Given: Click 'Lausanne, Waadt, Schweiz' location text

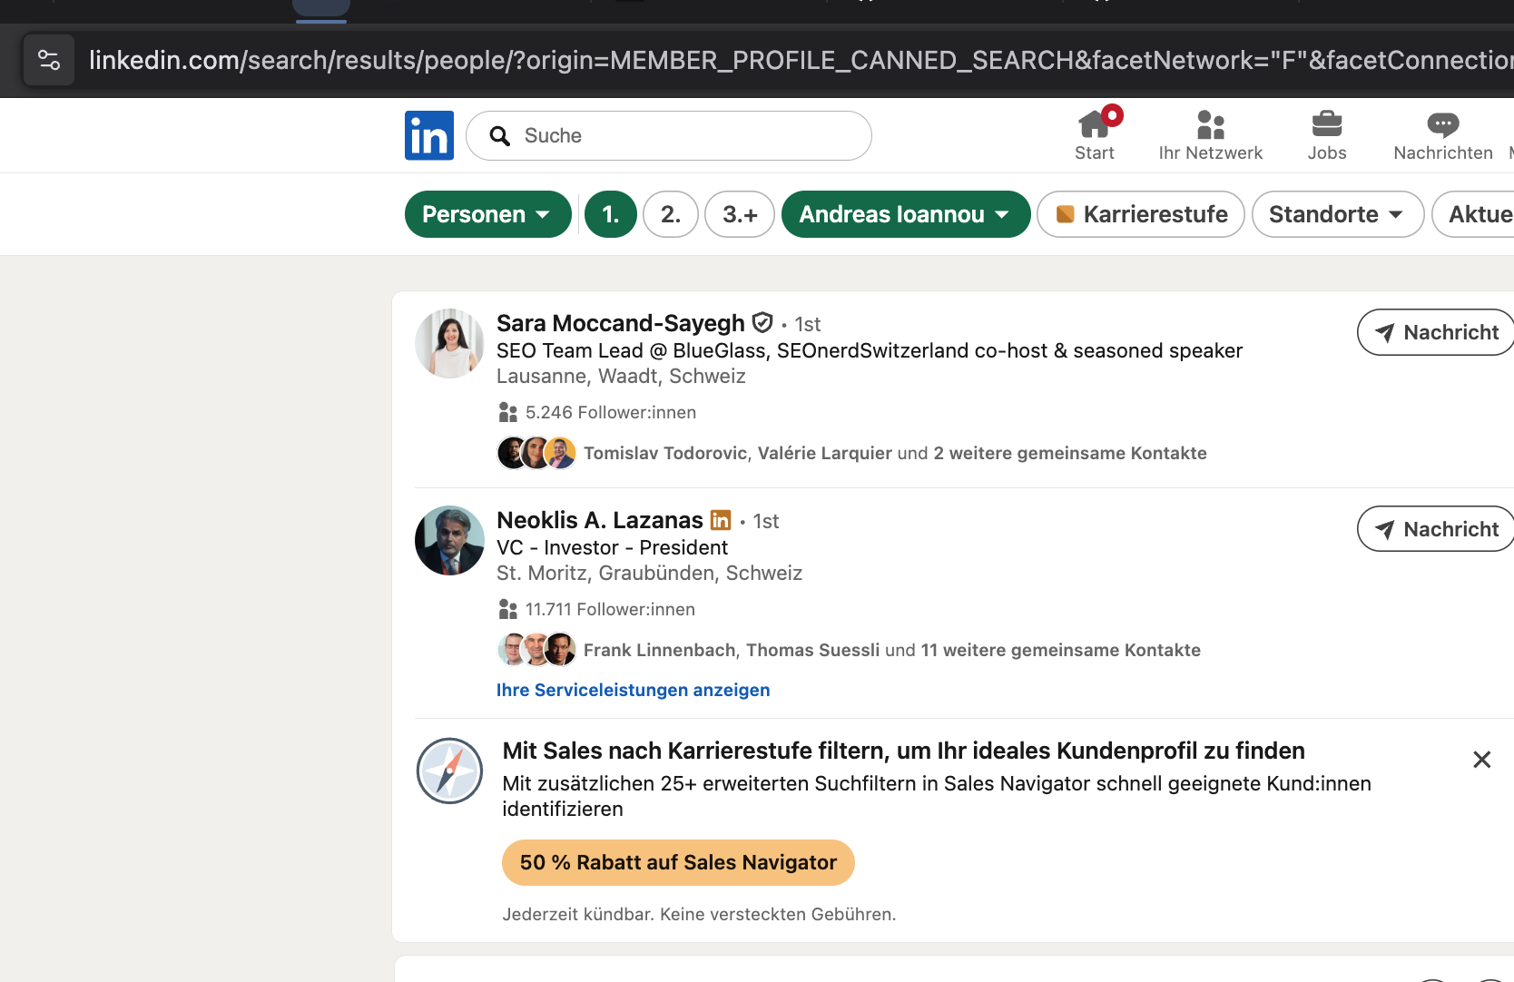Looking at the screenshot, I should point(621,376).
